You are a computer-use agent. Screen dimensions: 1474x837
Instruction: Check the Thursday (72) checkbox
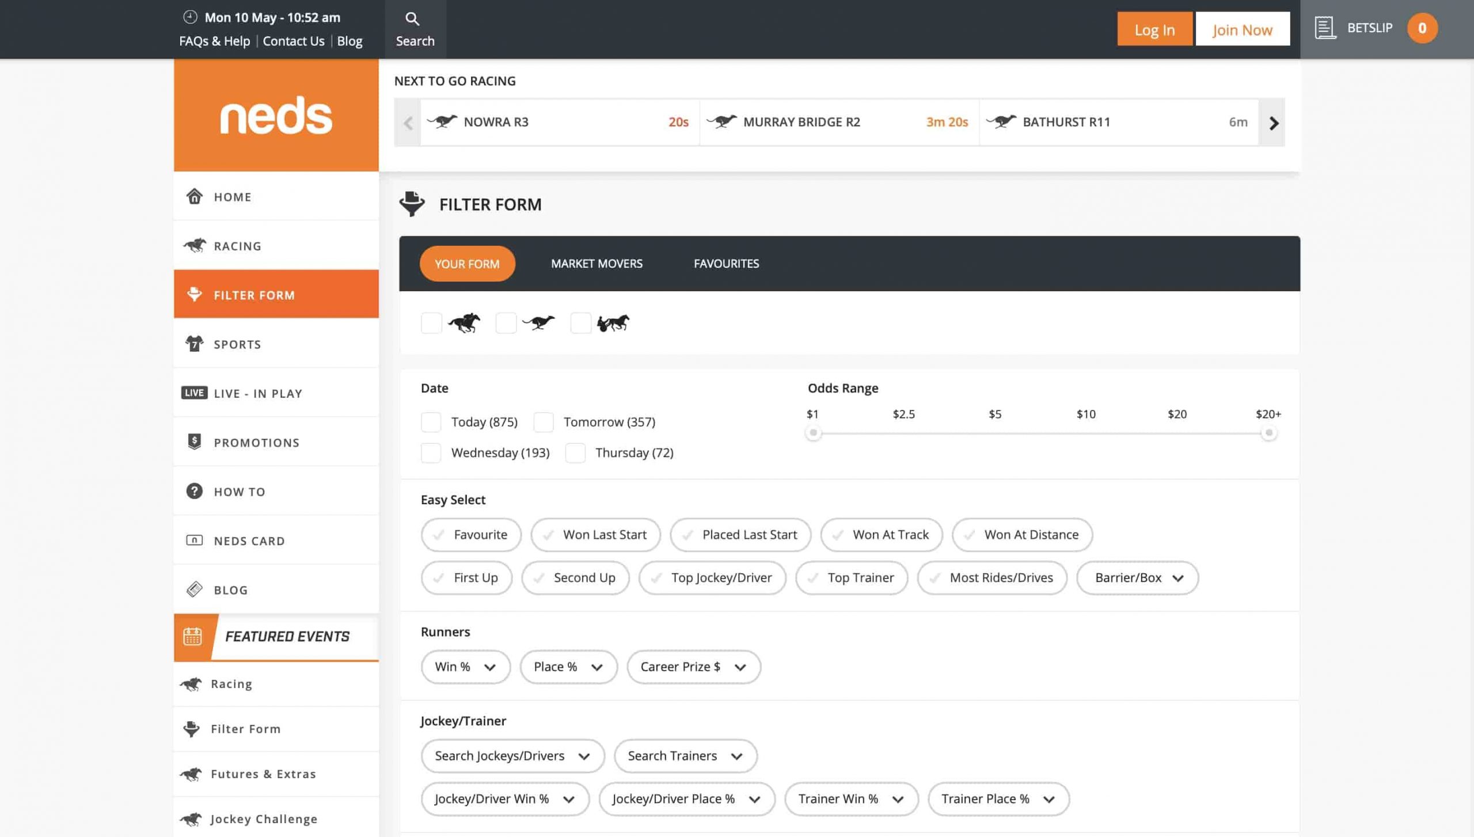pyautogui.click(x=575, y=453)
